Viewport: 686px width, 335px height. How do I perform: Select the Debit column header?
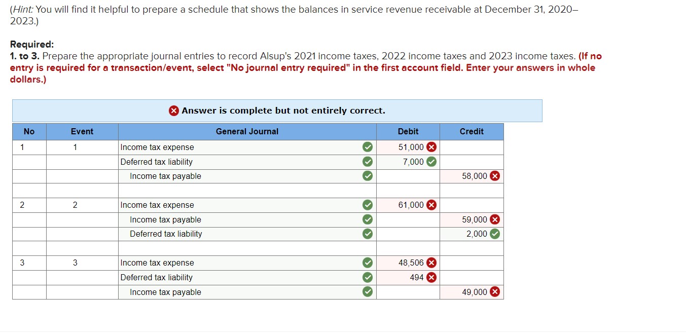click(x=408, y=131)
